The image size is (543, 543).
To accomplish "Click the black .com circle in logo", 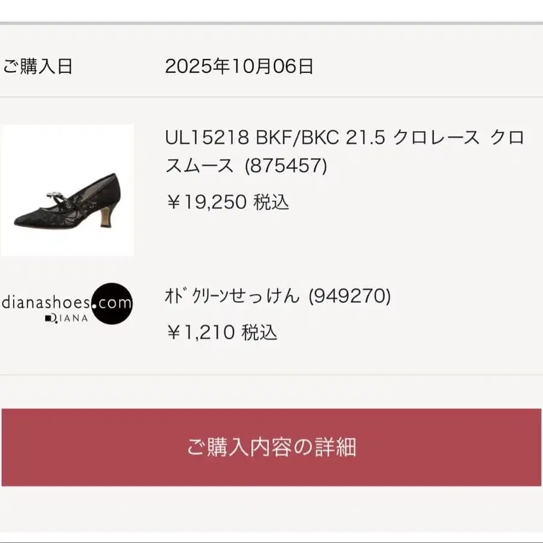I will click(x=112, y=303).
